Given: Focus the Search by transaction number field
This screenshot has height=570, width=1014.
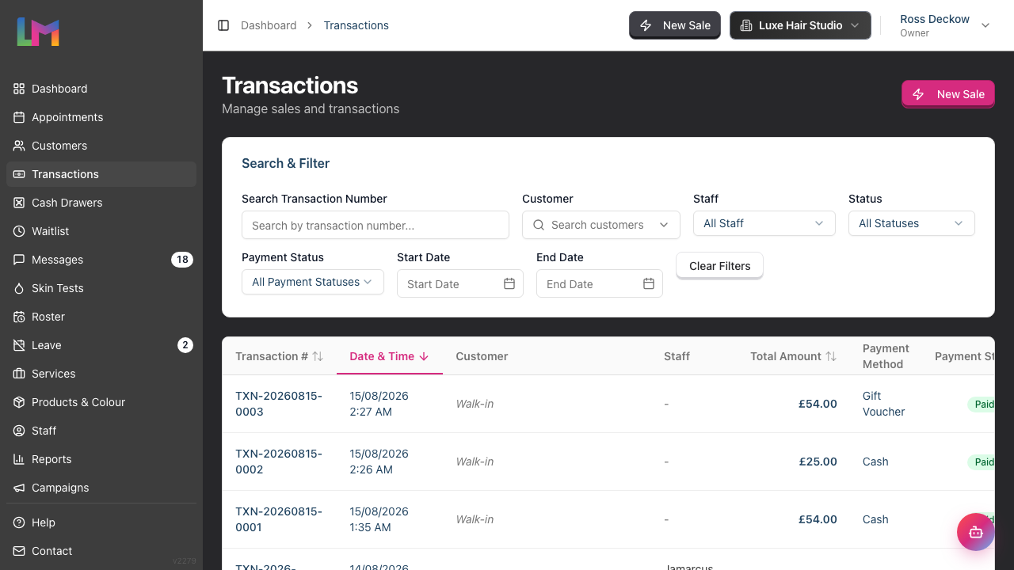Looking at the screenshot, I should coord(375,226).
